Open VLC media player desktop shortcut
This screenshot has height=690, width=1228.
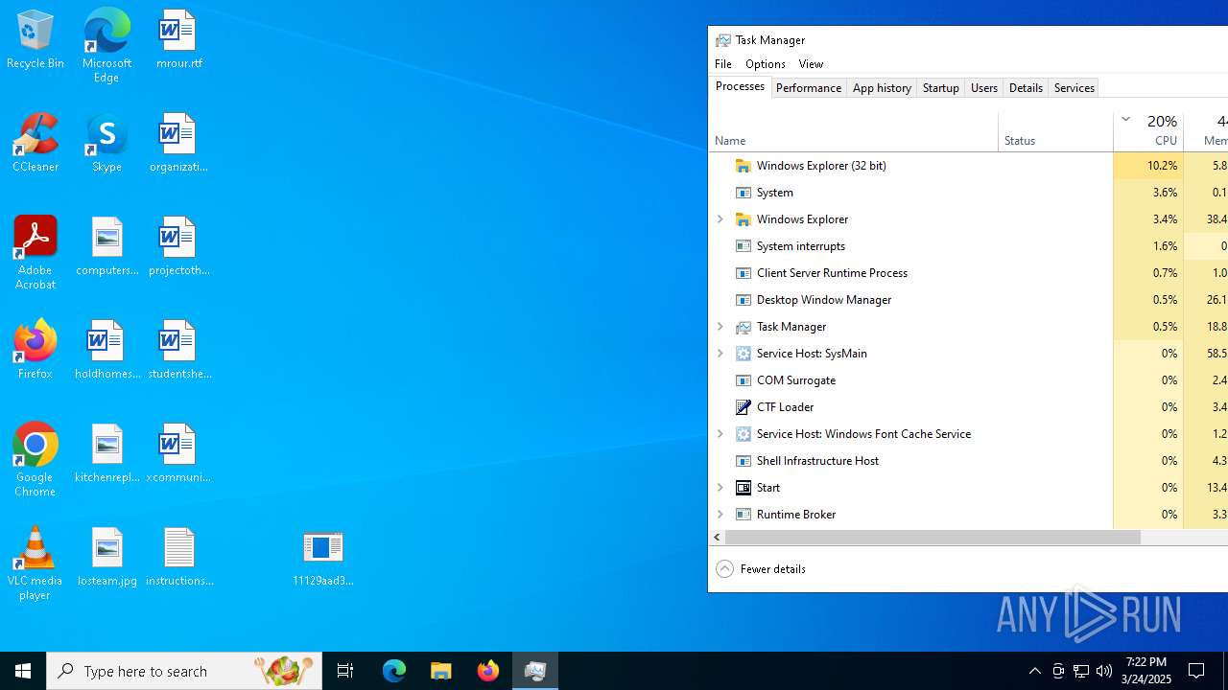[x=35, y=563]
